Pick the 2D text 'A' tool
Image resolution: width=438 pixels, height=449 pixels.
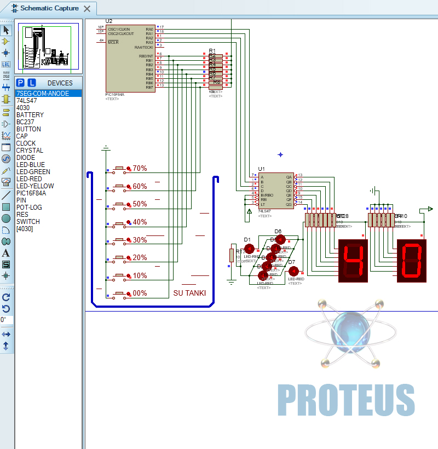[x=6, y=253]
